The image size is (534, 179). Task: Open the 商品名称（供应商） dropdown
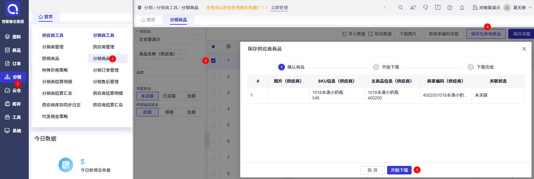coord(161,54)
